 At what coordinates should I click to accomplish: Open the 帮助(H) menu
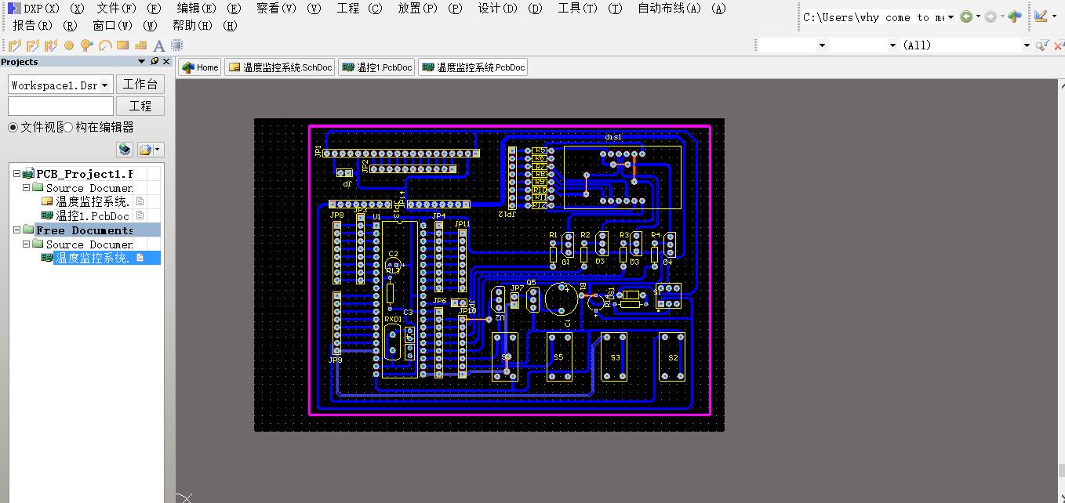click(x=192, y=26)
